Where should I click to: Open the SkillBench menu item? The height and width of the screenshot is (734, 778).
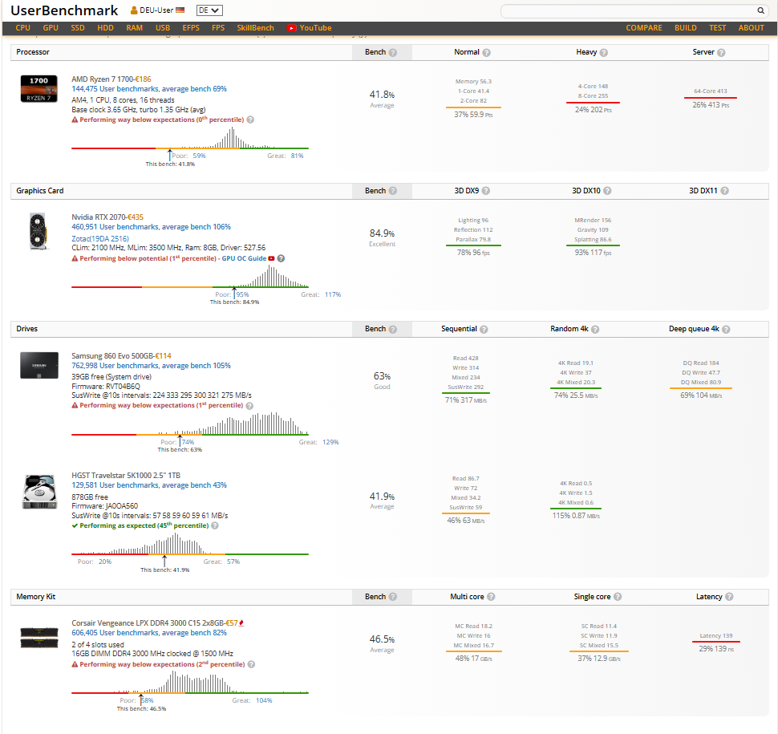coord(255,28)
